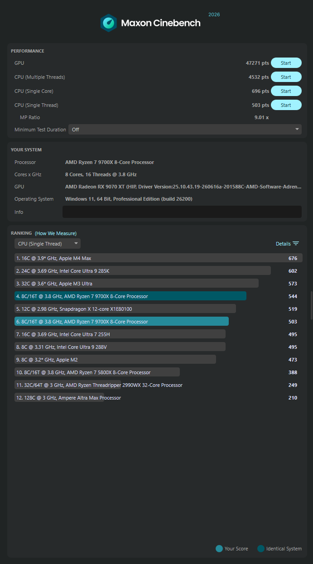
Task: Select the Intel Core Ultra 7 255H row
Action: tap(158, 334)
